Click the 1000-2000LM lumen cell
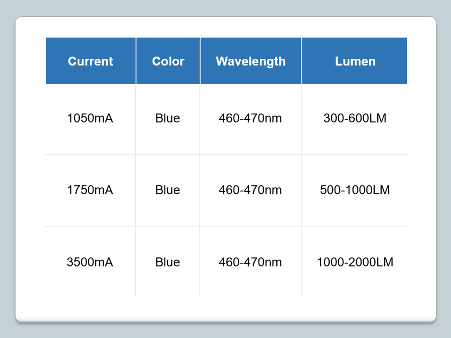 click(355, 262)
